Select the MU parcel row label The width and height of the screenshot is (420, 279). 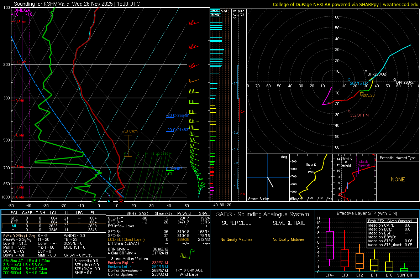pyautogui.click(x=14, y=230)
